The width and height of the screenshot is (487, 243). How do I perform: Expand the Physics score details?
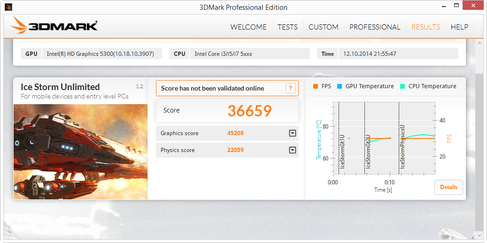click(292, 150)
